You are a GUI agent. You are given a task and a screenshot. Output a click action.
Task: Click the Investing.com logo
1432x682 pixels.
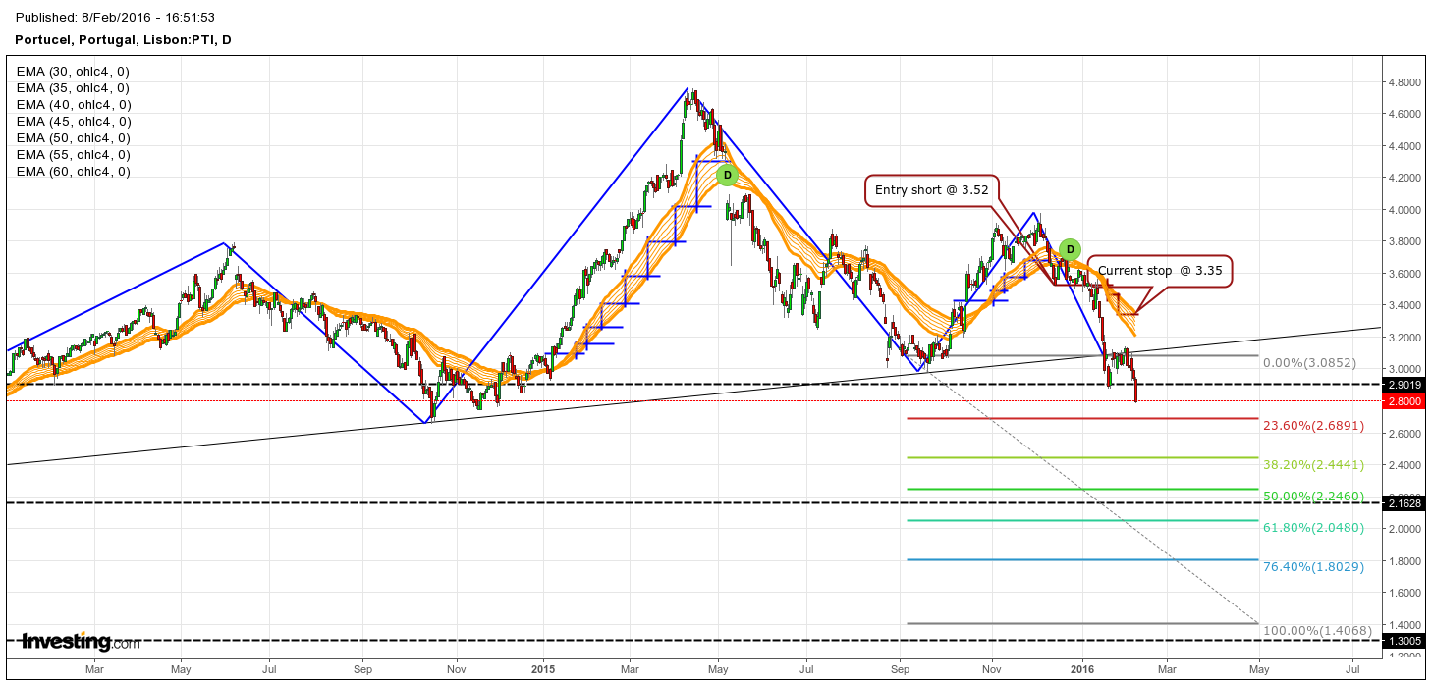pos(81,643)
